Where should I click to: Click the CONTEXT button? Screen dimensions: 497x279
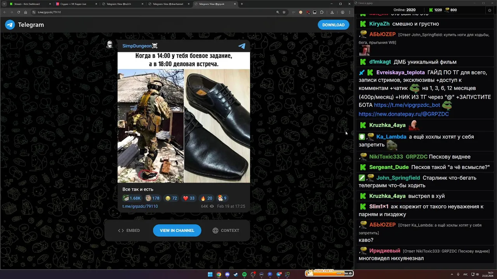point(226,230)
